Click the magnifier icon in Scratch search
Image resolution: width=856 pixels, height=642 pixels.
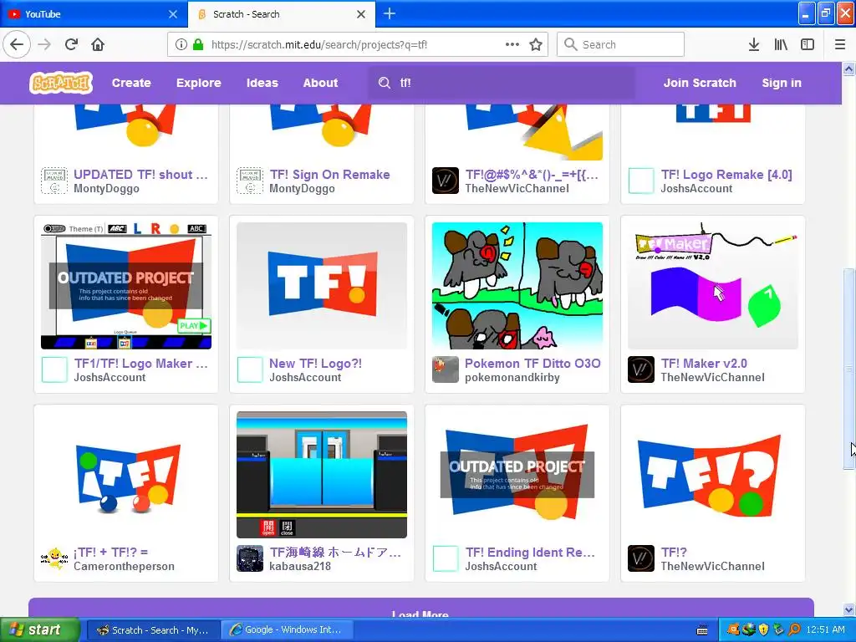click(385, 83)
